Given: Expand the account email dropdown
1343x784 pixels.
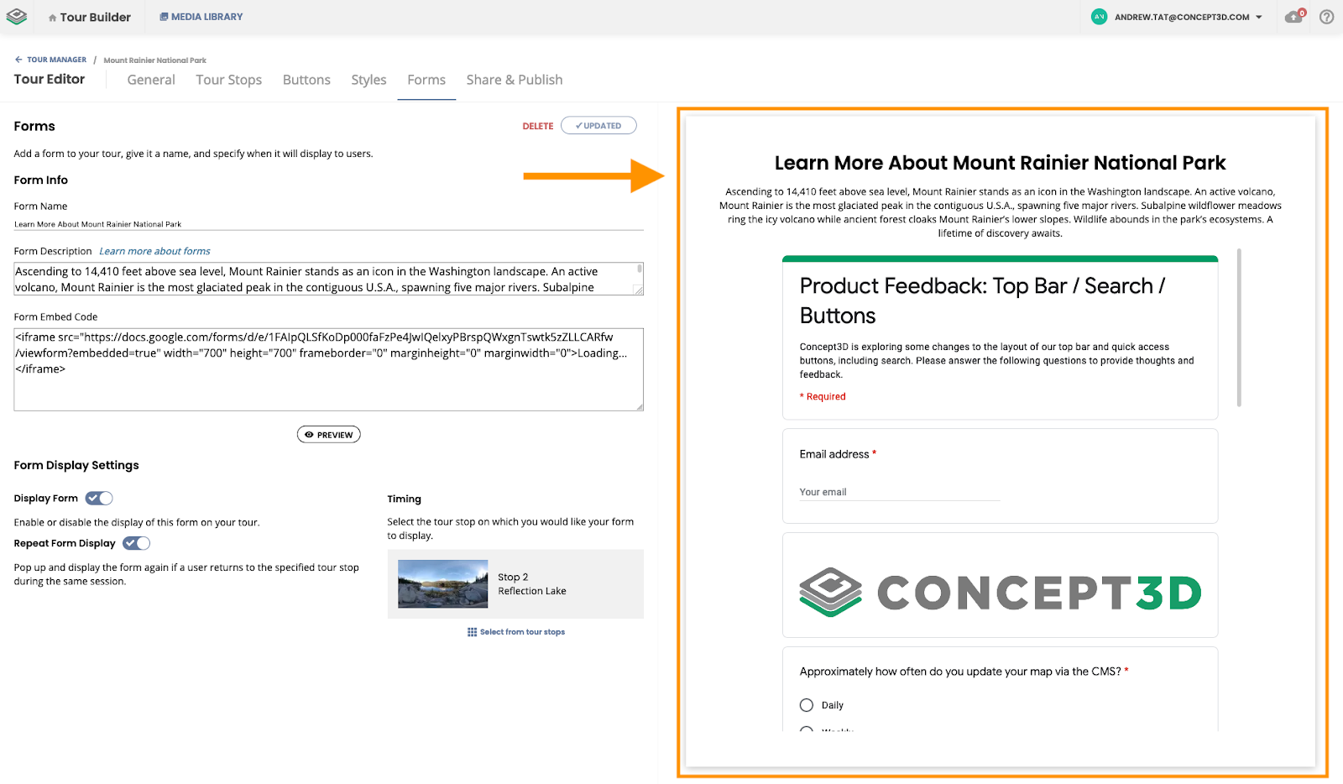Looking at the screenshot, I should point(1259,17).
